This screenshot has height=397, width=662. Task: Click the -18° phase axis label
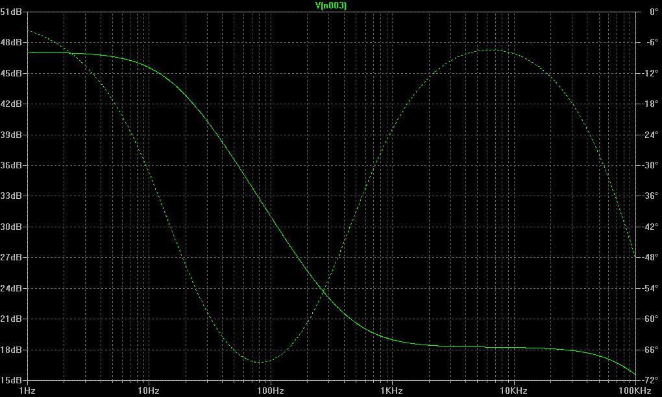(650, 104)
